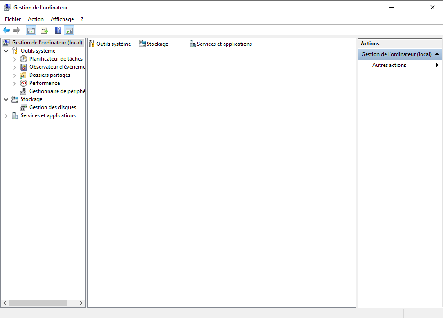Click the Dossiers partagés folder icon
Screen dimensions: 443x318
pyautogui.click(x=23, y=75)
